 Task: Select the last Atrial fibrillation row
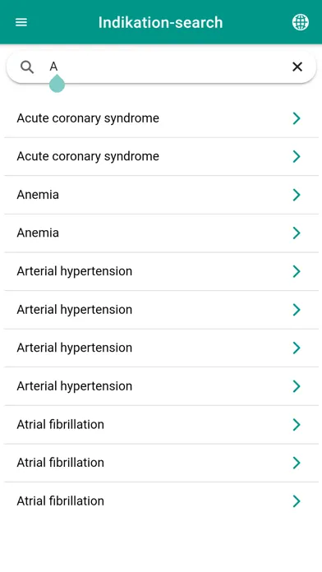[x=161, y=501]
